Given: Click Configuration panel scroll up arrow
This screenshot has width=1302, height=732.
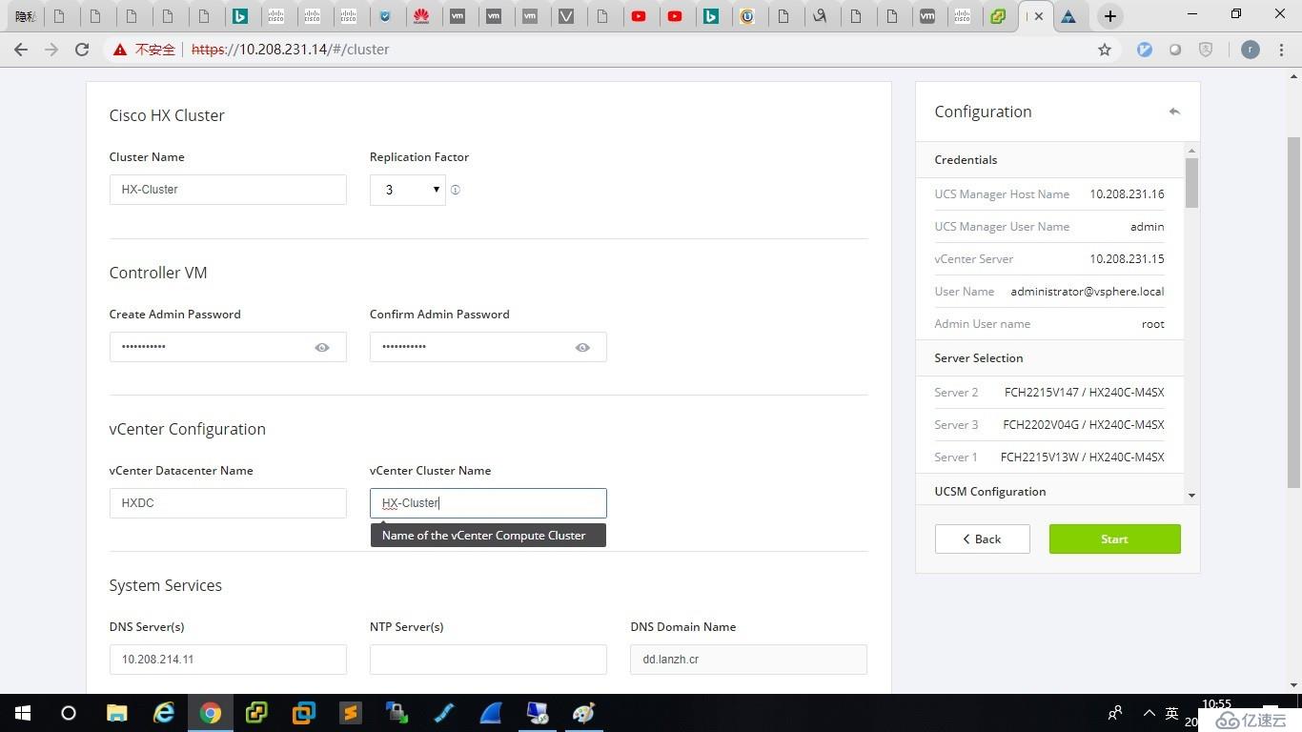Looking at the screenshot, I should (1191, 151).
